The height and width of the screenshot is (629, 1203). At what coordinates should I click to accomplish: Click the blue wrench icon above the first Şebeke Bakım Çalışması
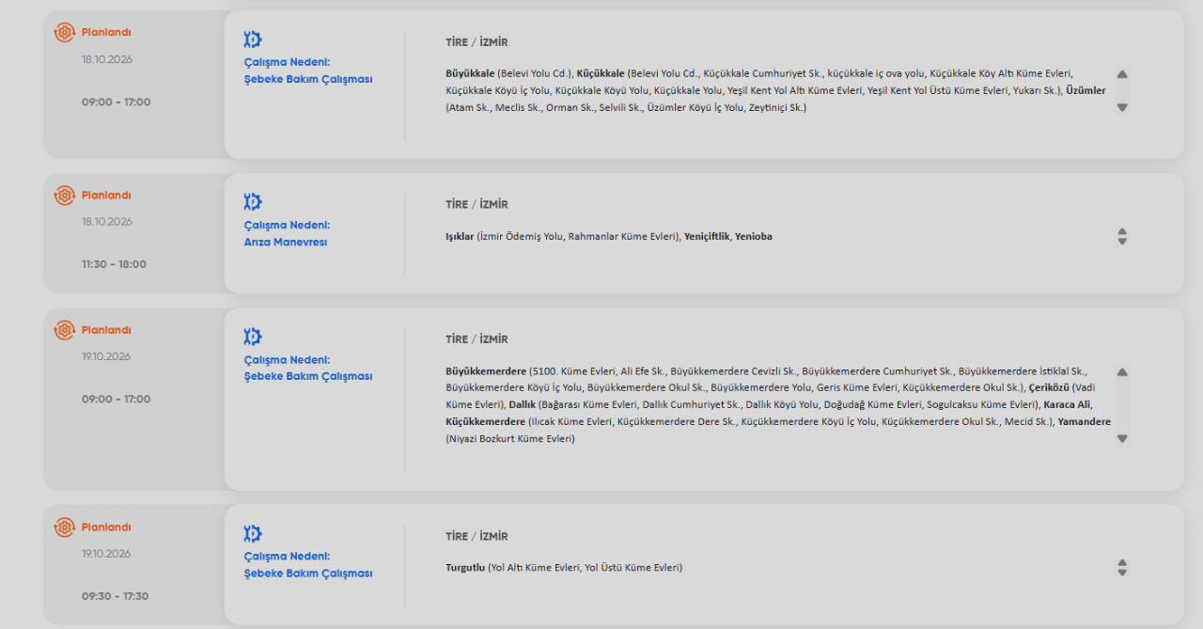[252, 39]
